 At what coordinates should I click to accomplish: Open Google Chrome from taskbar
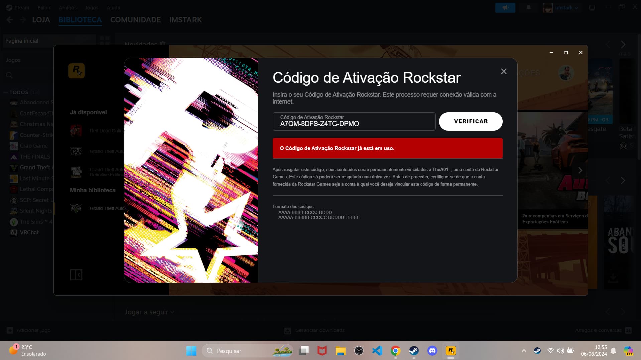coord(395,351)
